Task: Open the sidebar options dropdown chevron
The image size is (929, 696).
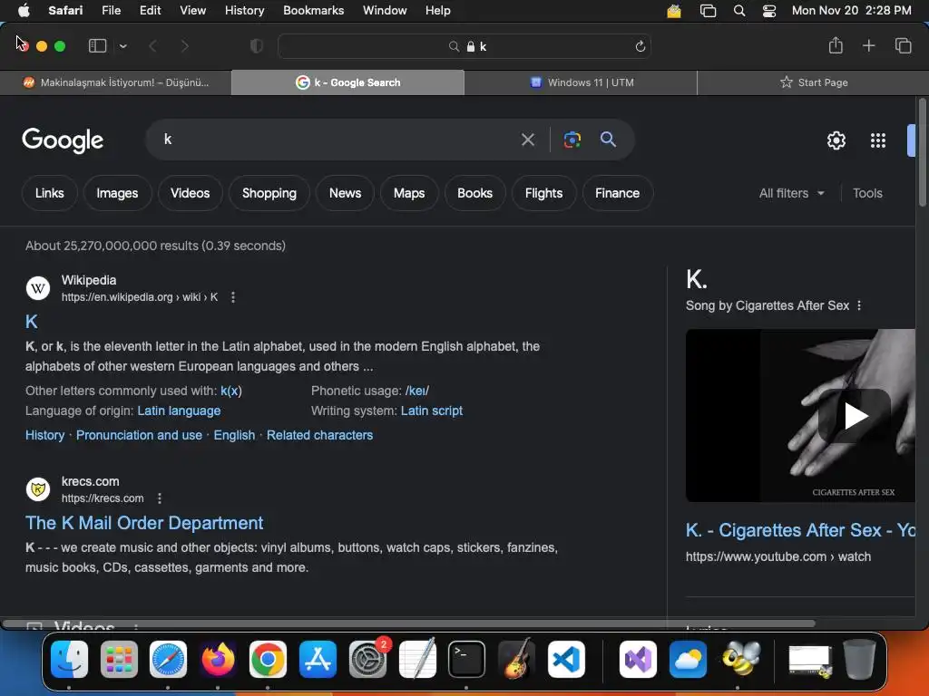Action: point(122,45)
